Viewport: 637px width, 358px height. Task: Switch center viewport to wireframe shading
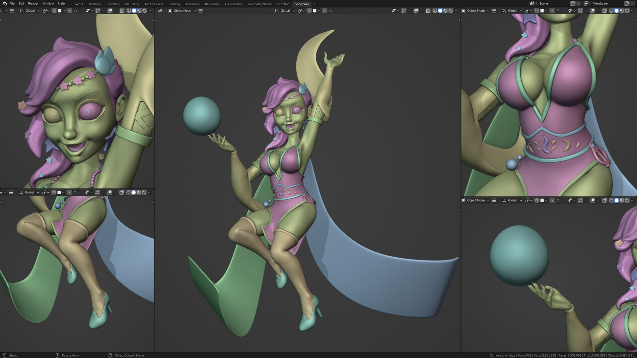tap(435, 11)
